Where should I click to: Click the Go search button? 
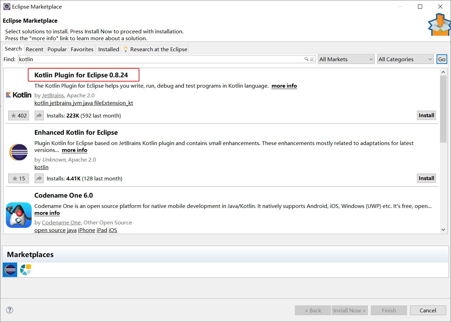(442, 59)
